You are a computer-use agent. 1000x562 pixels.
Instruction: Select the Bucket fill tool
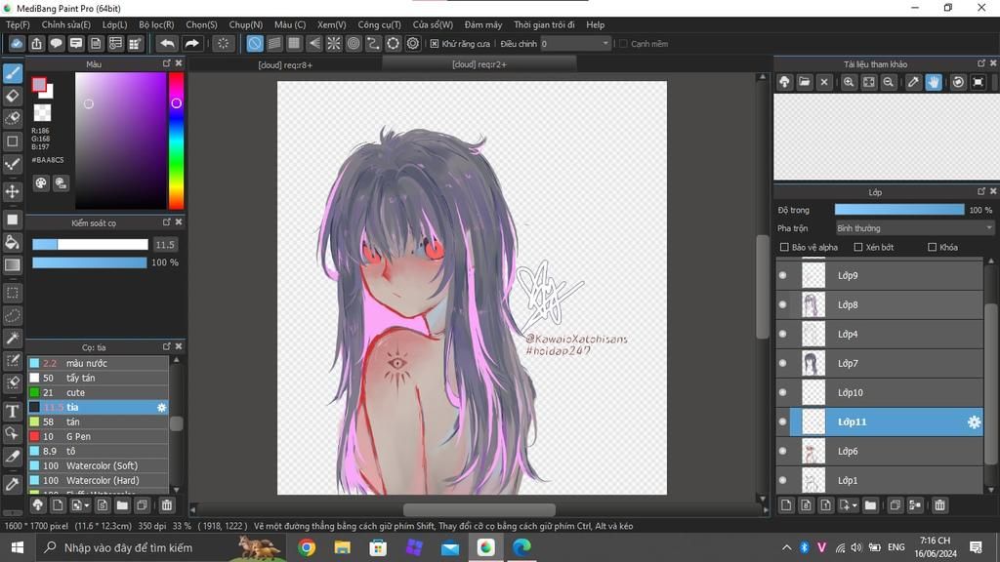pos(12,242)
